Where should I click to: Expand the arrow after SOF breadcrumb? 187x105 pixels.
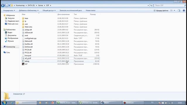coord(51,6)
